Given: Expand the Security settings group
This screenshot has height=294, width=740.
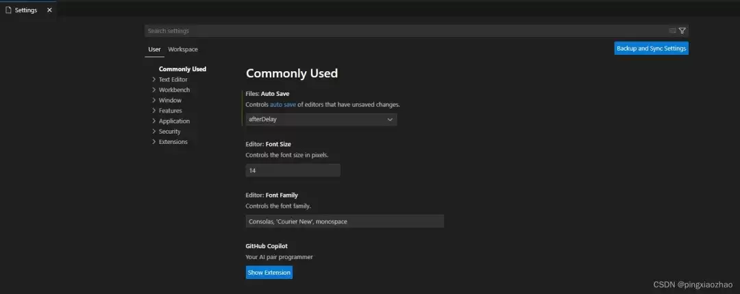Looking at the screenshot, I should coord(153,132).
